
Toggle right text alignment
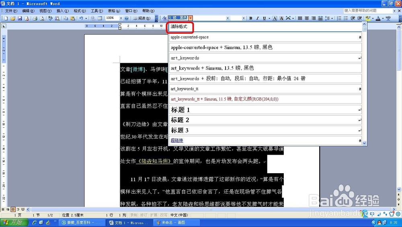pos(314,18)
